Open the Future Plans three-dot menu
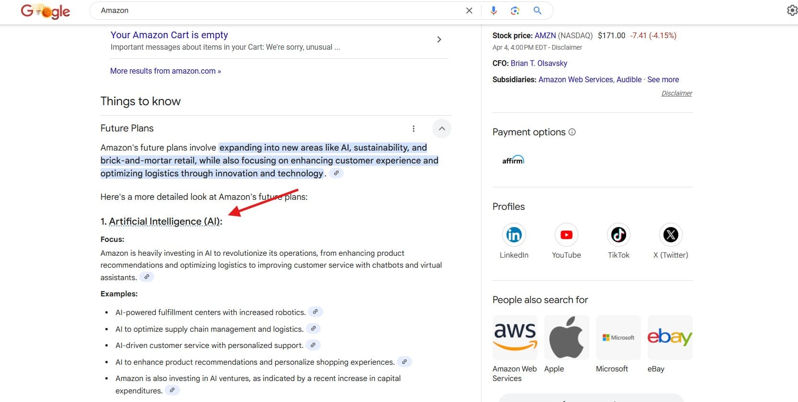 (414, 129)
